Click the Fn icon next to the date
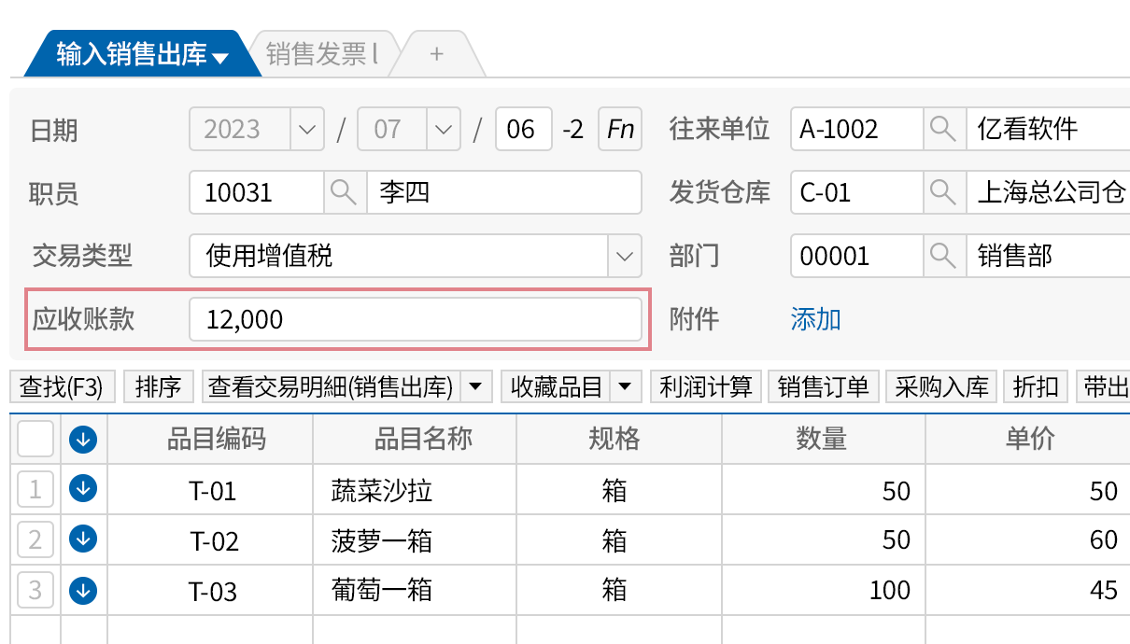 coord(619,130)
